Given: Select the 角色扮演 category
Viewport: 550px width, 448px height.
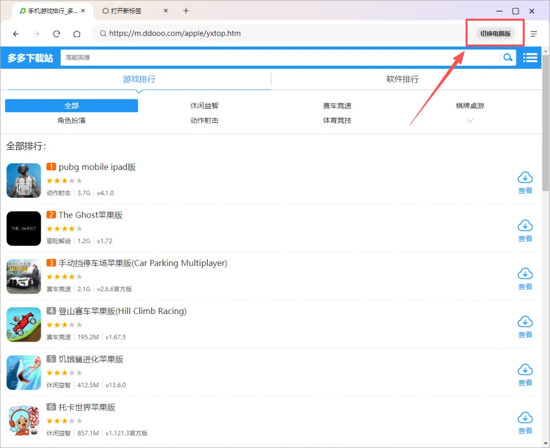Looking at the screenshot, I should (72, 120).
